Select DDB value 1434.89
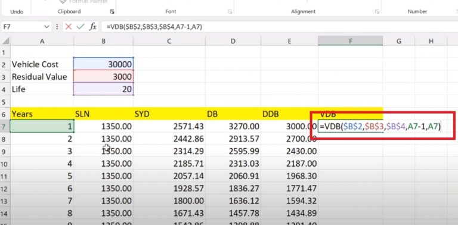 coord(289,213)
